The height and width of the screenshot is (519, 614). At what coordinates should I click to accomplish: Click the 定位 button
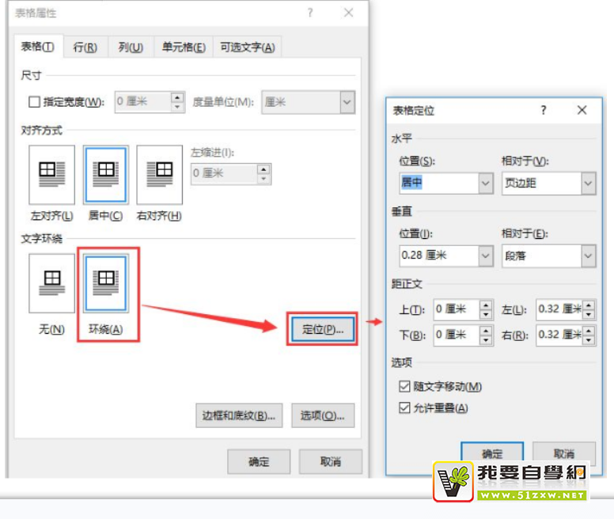(322, 330)
